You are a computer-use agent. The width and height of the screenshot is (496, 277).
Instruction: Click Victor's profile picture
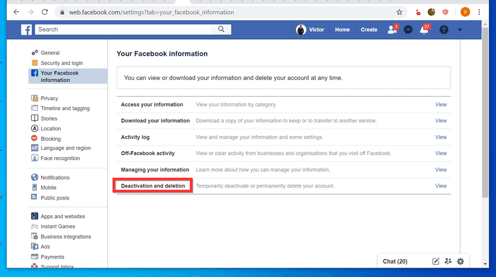[x=301, y=30]
